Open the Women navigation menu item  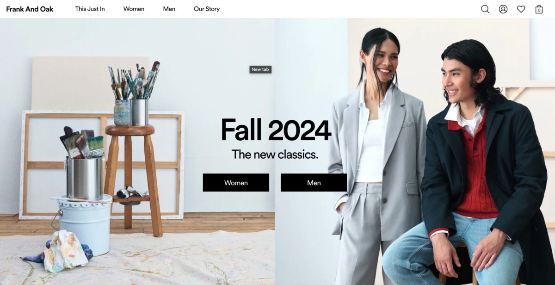pos(134,9)
